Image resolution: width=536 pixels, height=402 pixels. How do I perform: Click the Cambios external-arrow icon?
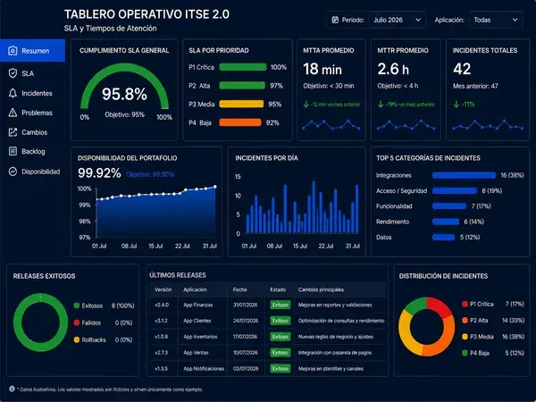coord(13,132)
